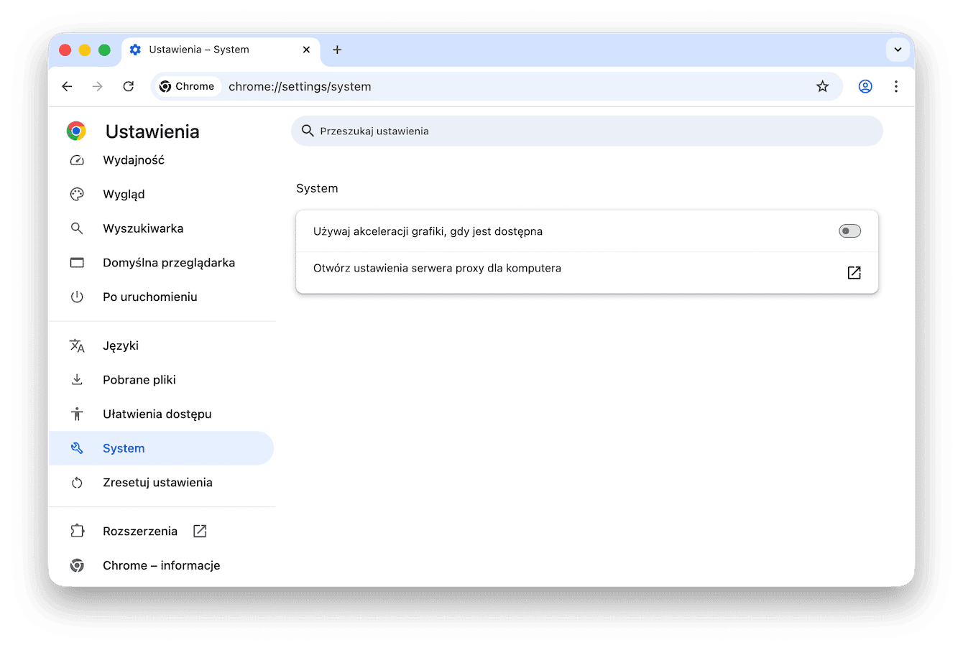Click the Chrome site info chip
This screenshot has height=650, width=963.
188,86
